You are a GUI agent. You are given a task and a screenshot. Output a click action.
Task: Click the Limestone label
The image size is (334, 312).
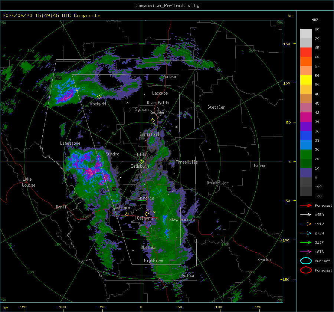click(x=70, y=143)
